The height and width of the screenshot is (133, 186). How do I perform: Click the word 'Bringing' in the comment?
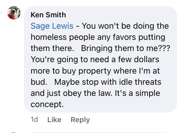point(97,49)
